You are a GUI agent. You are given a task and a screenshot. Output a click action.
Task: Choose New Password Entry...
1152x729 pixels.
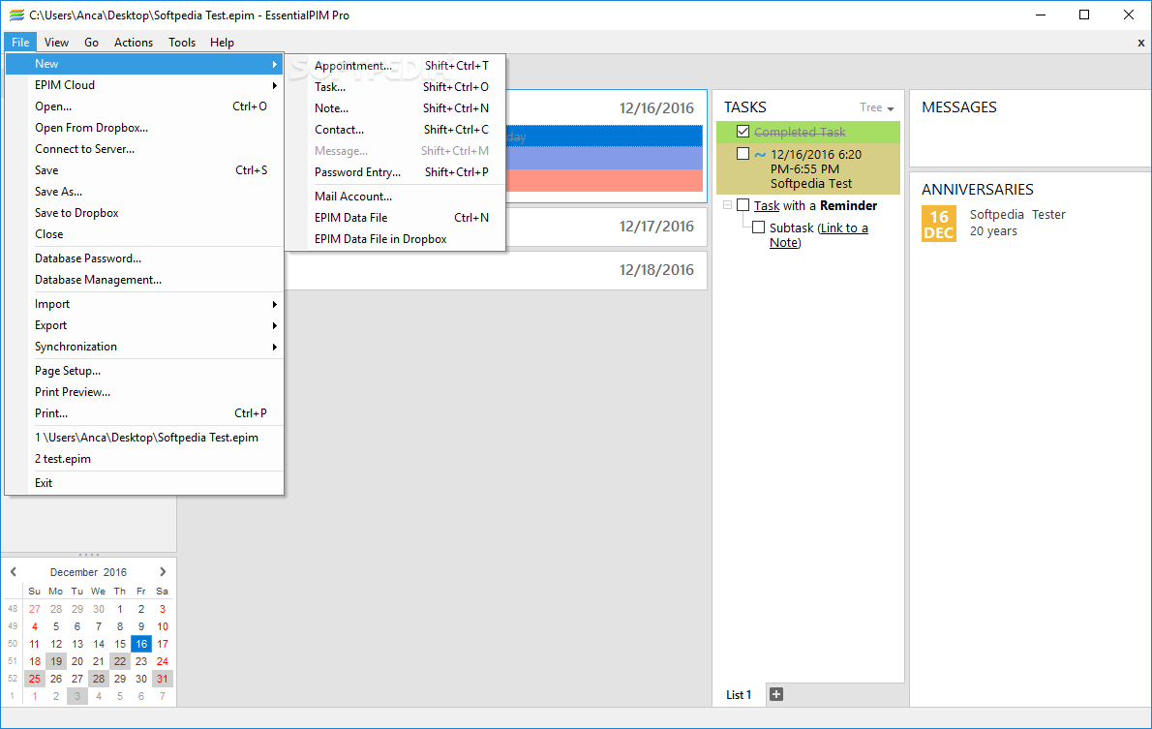[396, 172]
